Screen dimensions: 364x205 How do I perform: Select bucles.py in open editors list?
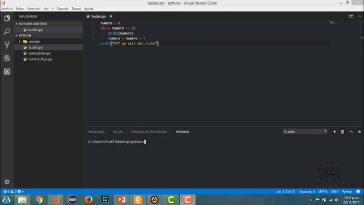point(48,30)
